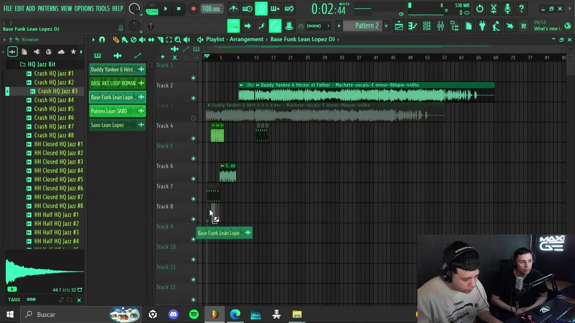Click the red Record button

click(x=193, y=9)
